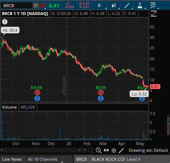This screenshot has height=163, width=170.
Task: Click the Lo: 6.32 price bubble
Action: 139,94
